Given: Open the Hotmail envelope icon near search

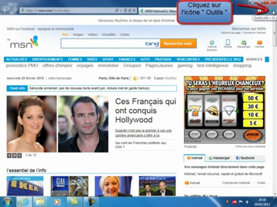Looking at the screenshot, I should tap(259, 44).
